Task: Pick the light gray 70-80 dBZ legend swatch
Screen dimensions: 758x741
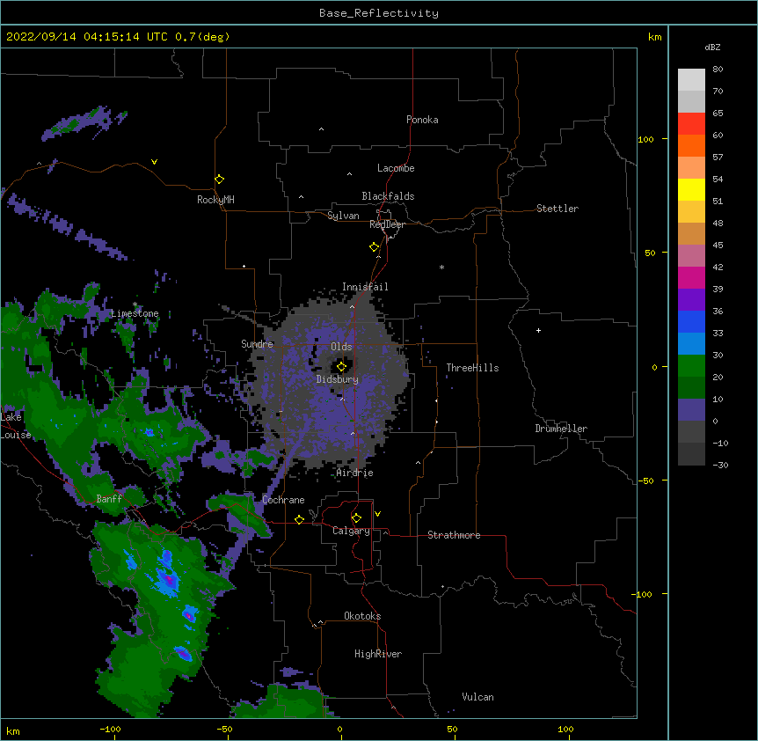Action: click(691, 80)
